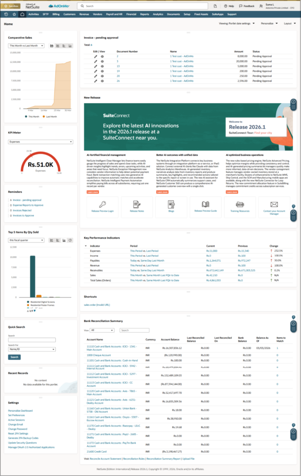Go to next legend page arrow in Top 5 Items

(x=35, y=311)
